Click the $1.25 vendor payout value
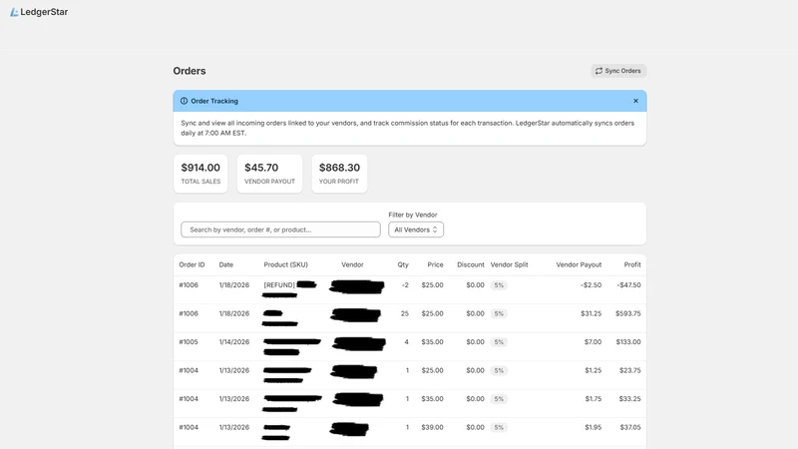The image size is (798, 449). pyautogui.click(x=593, y=370)
